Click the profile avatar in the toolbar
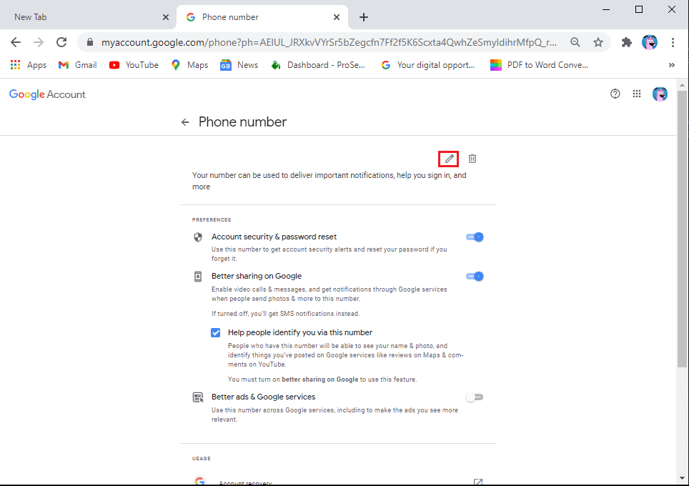 [650, 42]
